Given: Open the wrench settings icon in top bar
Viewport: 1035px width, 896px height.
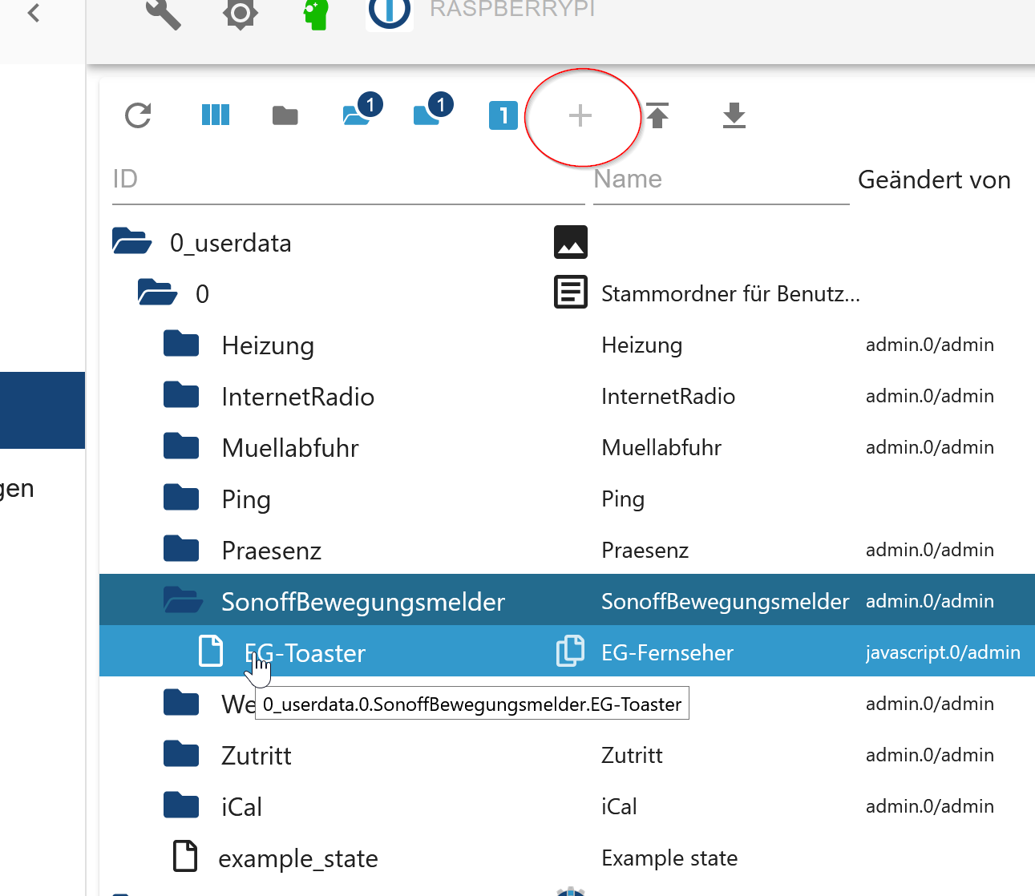Looking at the screenshot, I should click(163, 14).
